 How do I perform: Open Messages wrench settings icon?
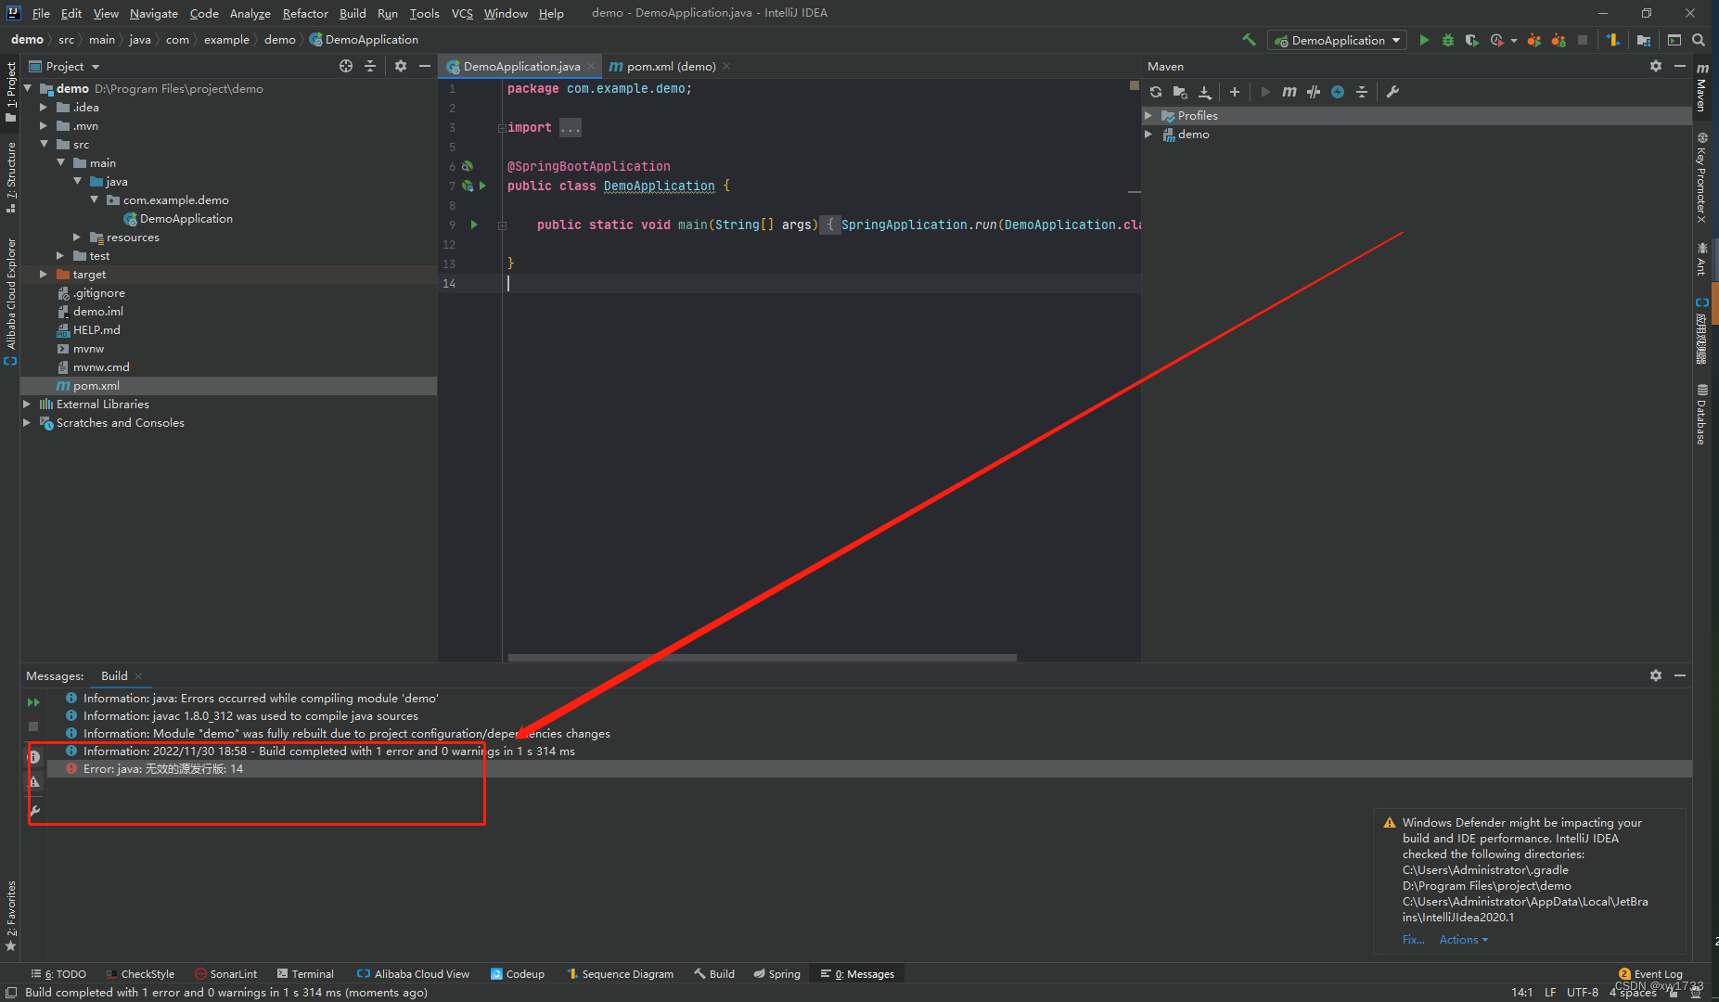34,811
